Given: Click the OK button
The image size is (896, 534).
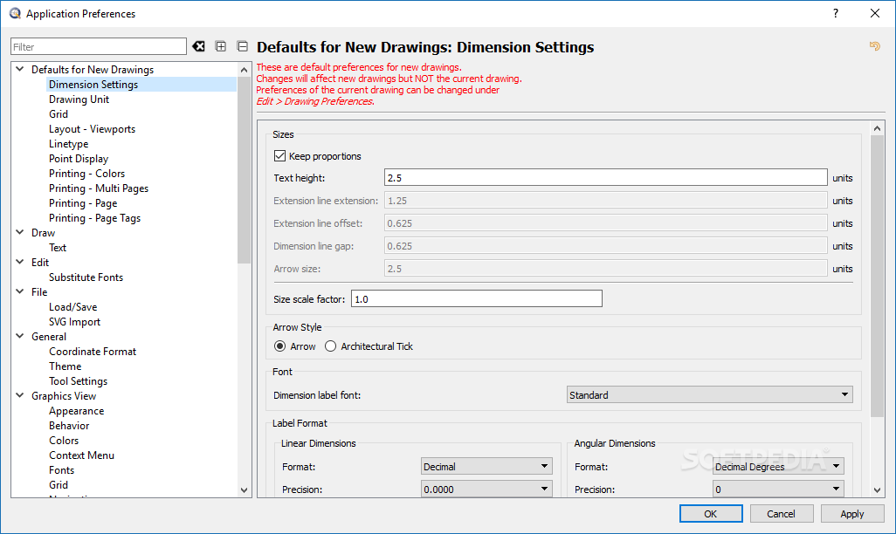Looking at the screenshot, I should click(x=711, y=513).
